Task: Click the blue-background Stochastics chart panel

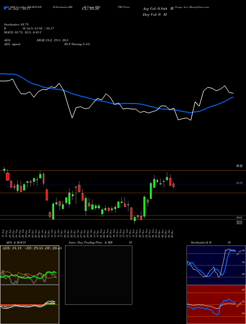Action: click(x=216, y=265)
